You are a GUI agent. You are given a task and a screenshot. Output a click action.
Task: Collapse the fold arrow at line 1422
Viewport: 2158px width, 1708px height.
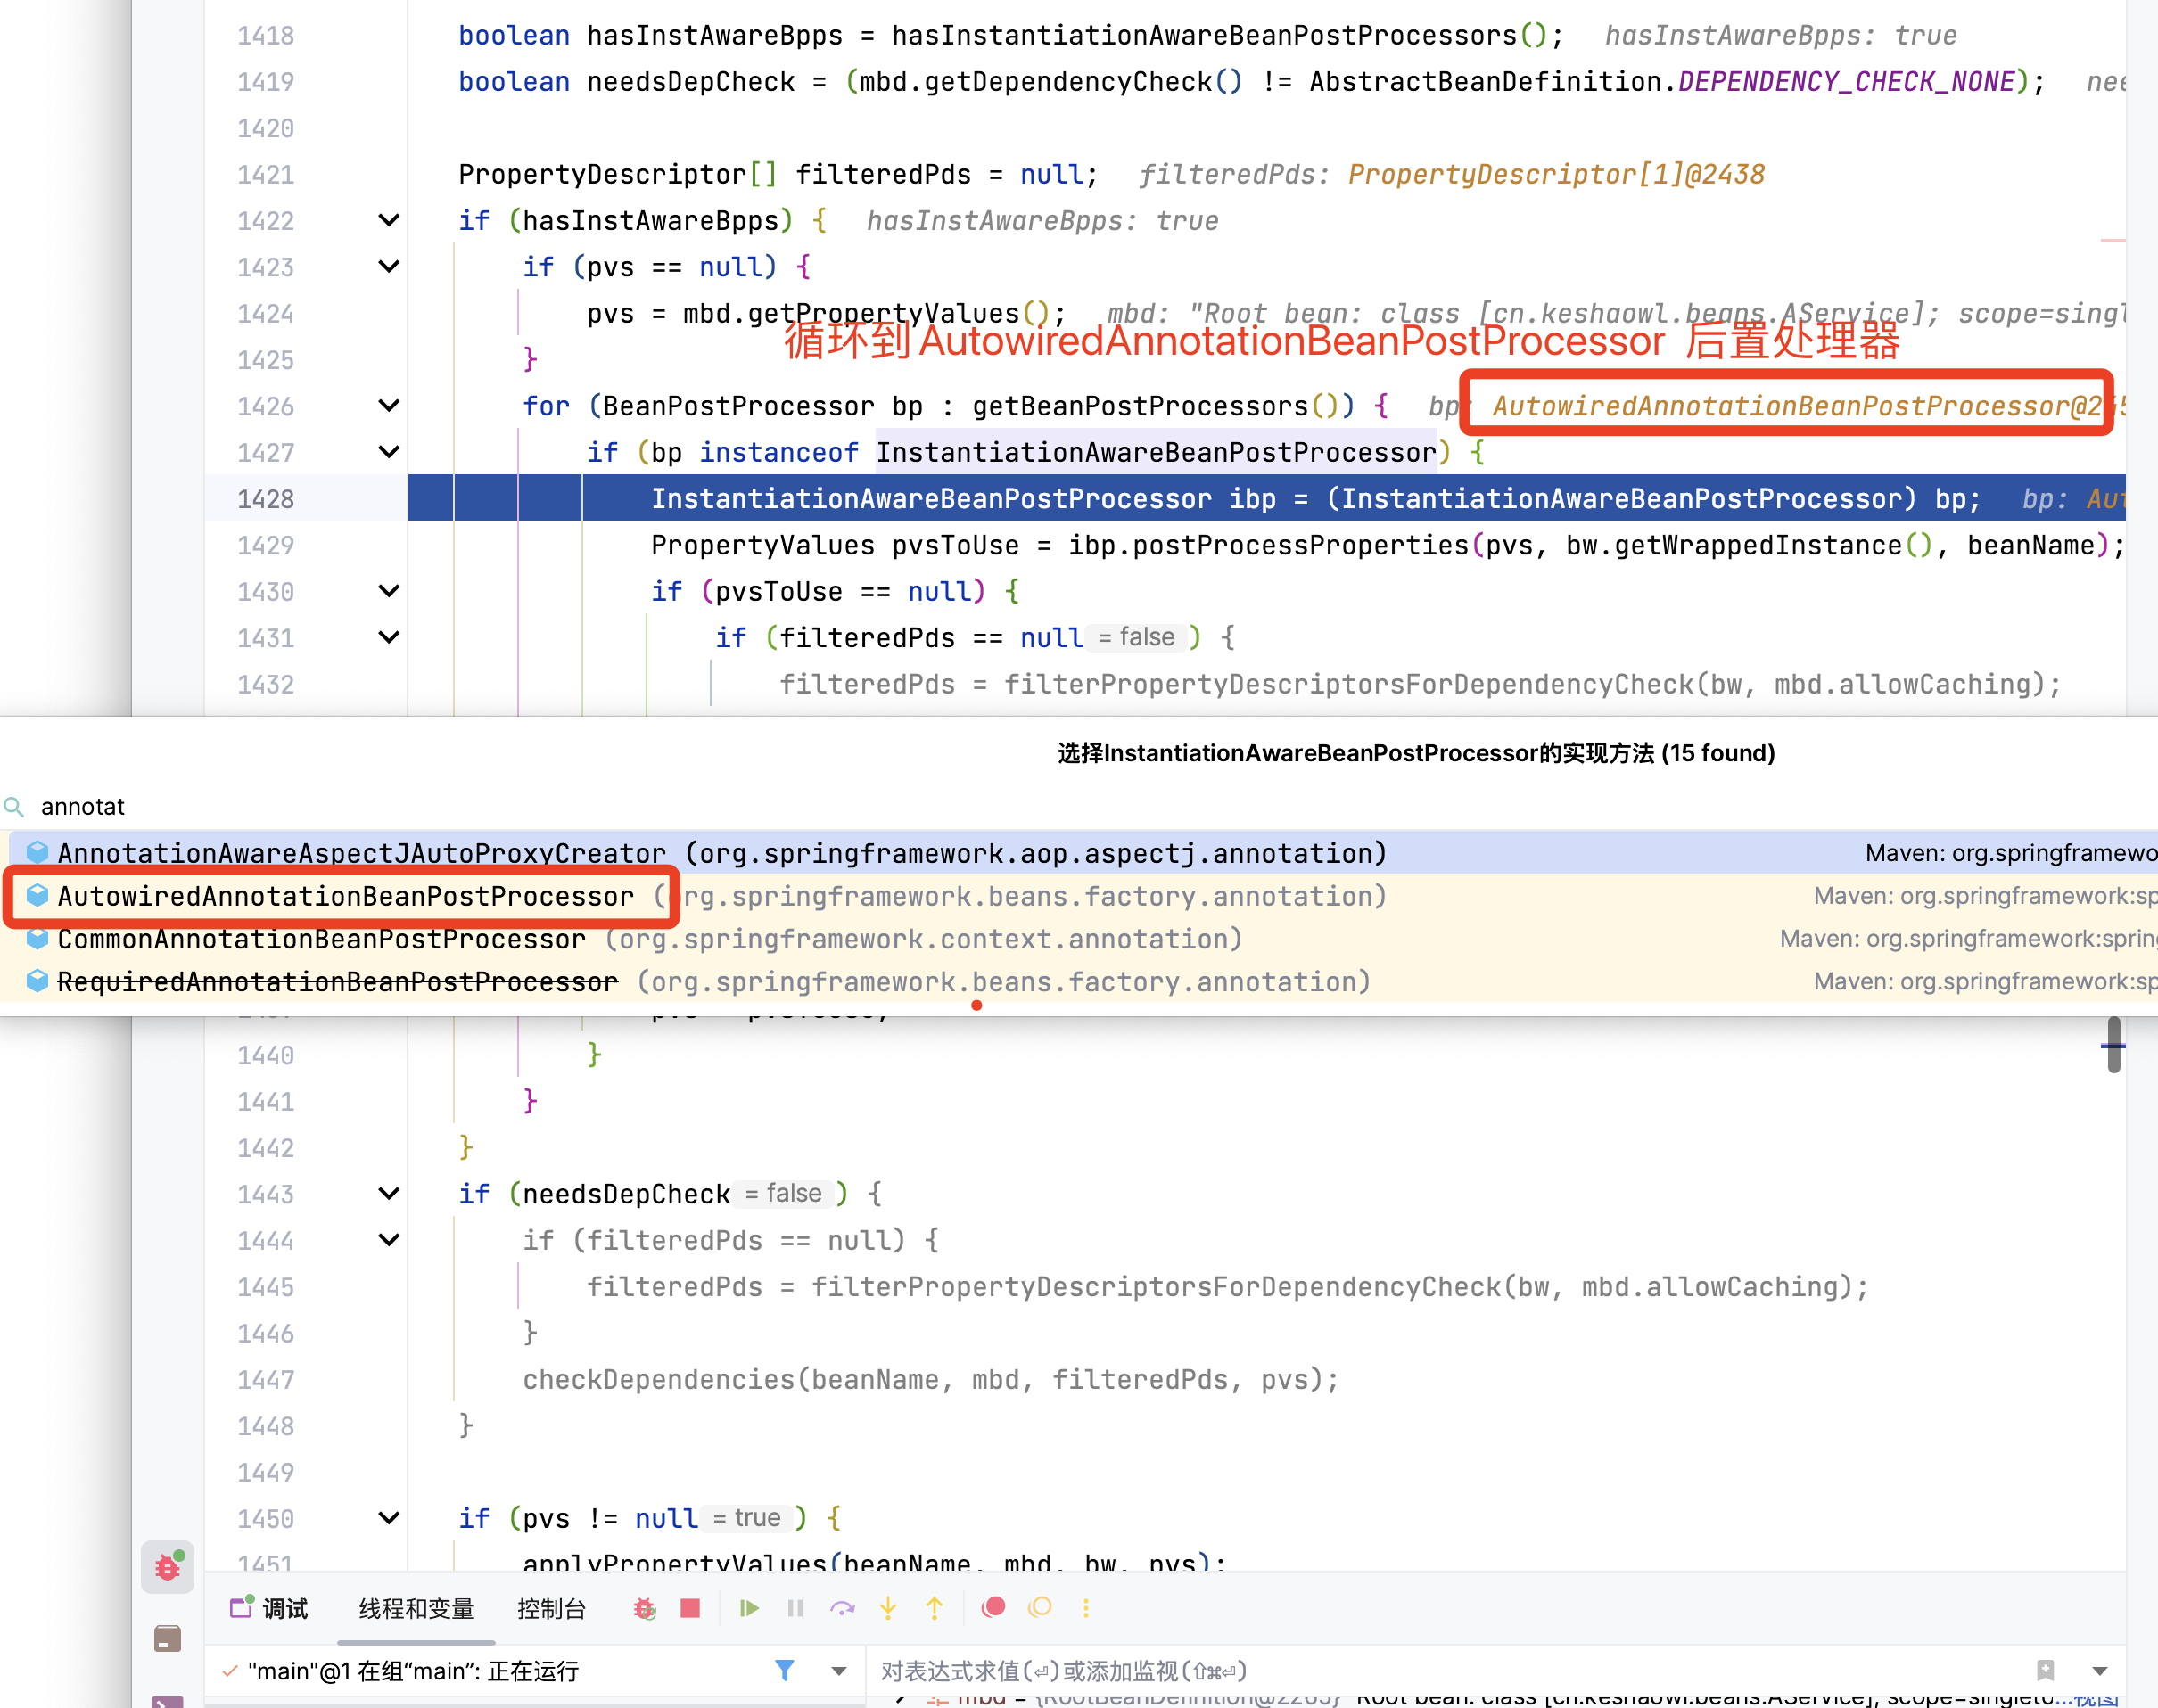(x=389, y=220)
